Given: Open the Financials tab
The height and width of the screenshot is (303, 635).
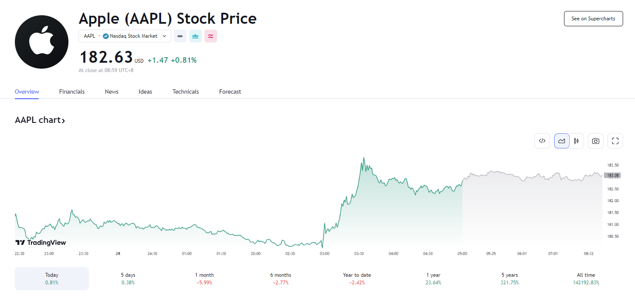Looking at the screenshot, I should coord(72,92).
